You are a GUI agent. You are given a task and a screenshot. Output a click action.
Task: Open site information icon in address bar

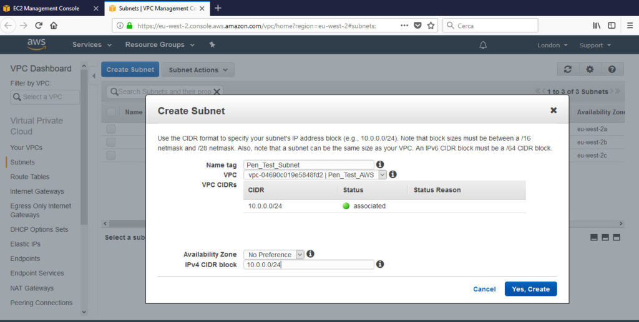[x=120, y=26]
